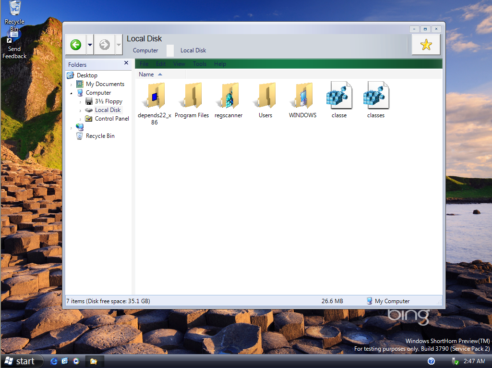The height and width of the screenshot is (368, 492).
Task: Select the Users folder icon
Action: [265, 95]
